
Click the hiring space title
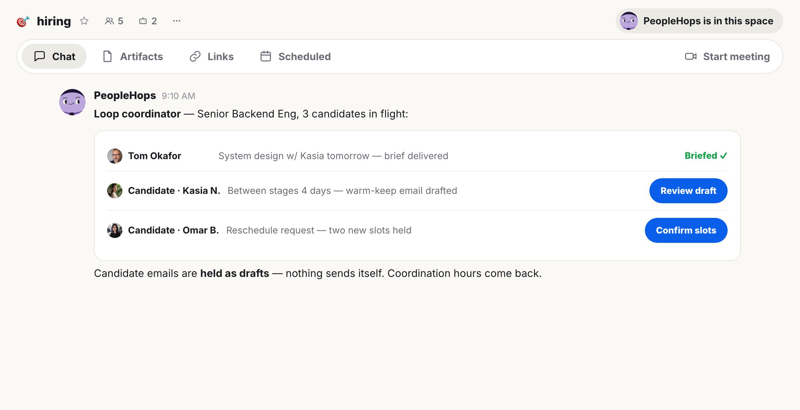54,21
